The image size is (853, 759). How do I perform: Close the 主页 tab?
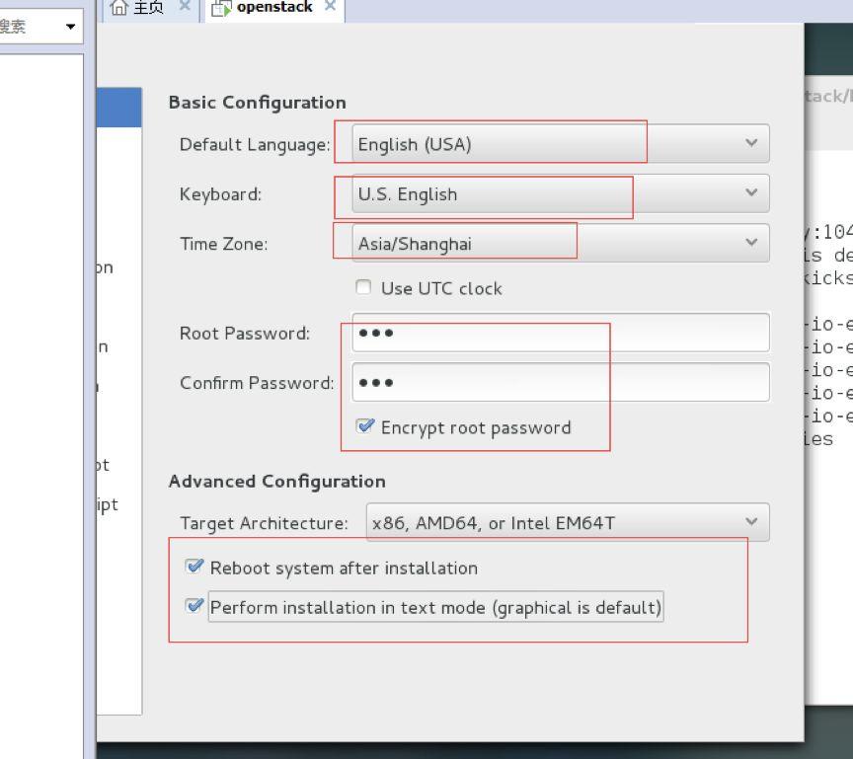point(185,6)
